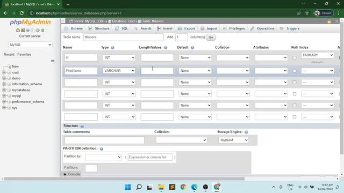Reload navigation panel green icon
Screen dimensions: 344x193
coord(42,30)
